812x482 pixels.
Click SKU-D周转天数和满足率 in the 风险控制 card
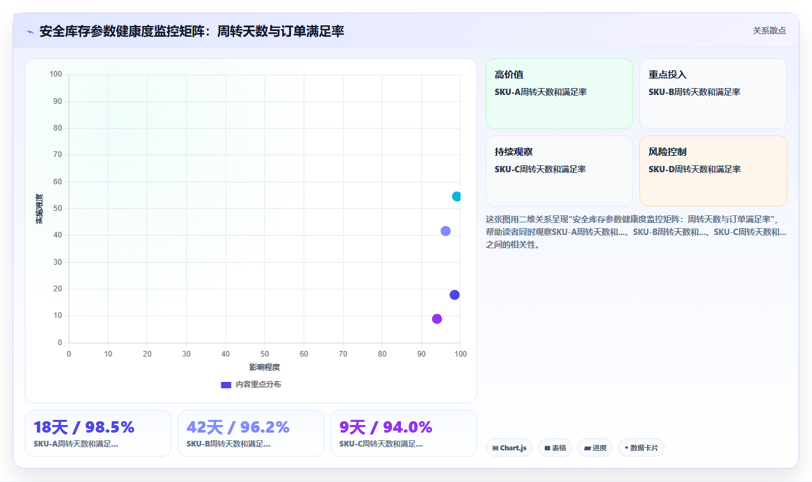695,169
